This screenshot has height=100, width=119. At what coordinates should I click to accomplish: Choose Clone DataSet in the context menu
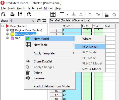43,61
